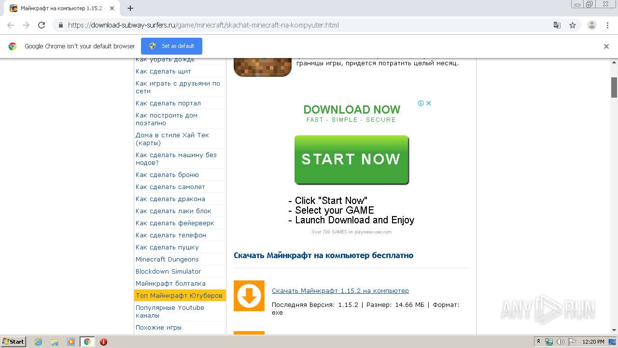
Task: Open the Chrome three-dot menu
Action: 607,25
